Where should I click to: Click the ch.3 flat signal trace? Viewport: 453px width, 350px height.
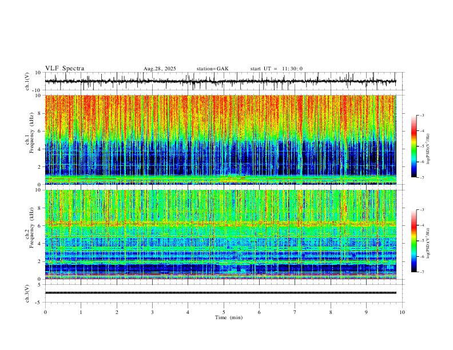(220, 293)
